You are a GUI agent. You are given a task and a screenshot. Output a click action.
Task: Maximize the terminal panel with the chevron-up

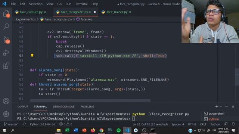(x=226, y=106)
